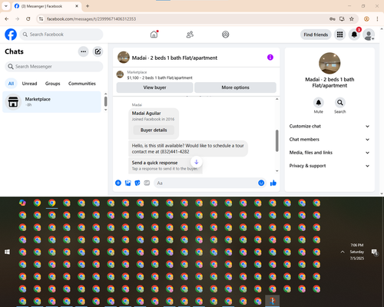Choose a sticker icon

tap(137, 183)
